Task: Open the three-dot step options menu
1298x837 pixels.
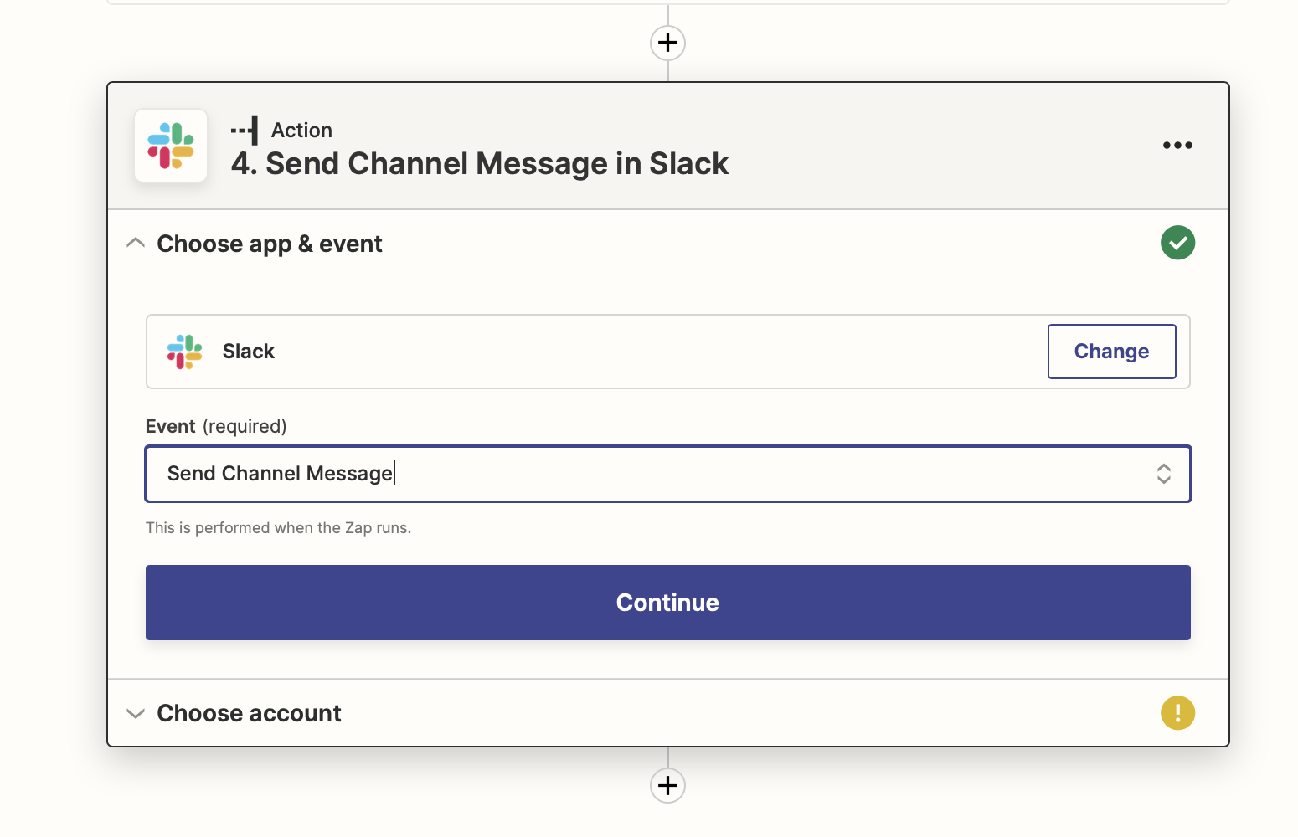Action: tap(1177, 146)
